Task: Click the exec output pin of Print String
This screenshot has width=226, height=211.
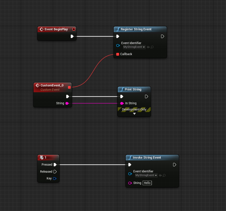Action: [147, 96]
